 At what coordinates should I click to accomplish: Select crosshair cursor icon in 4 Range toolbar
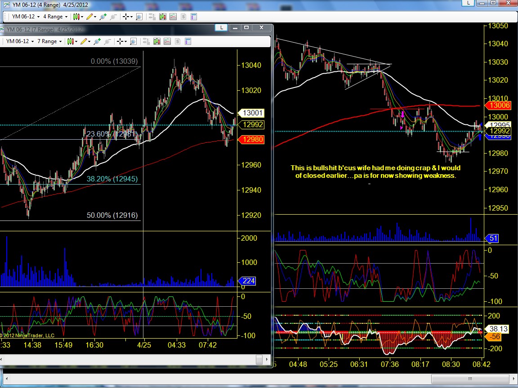click(x=125, y=17)
